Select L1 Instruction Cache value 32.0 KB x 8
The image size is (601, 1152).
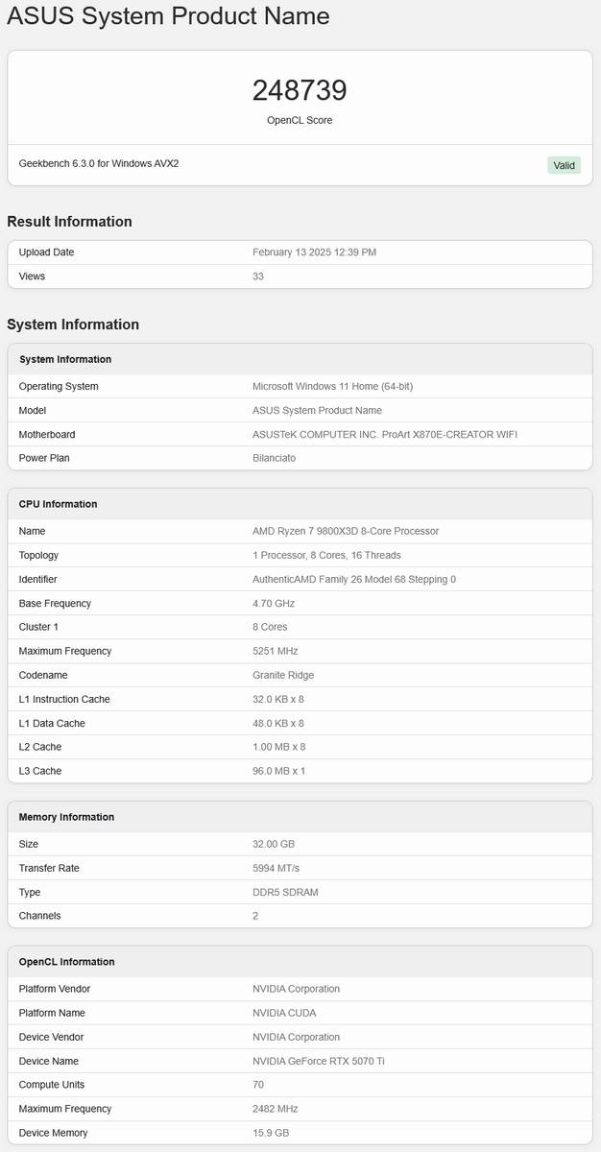[278, 699]
